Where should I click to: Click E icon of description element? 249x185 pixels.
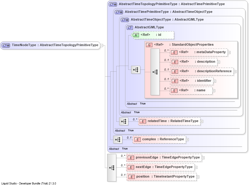pos(175,62)
